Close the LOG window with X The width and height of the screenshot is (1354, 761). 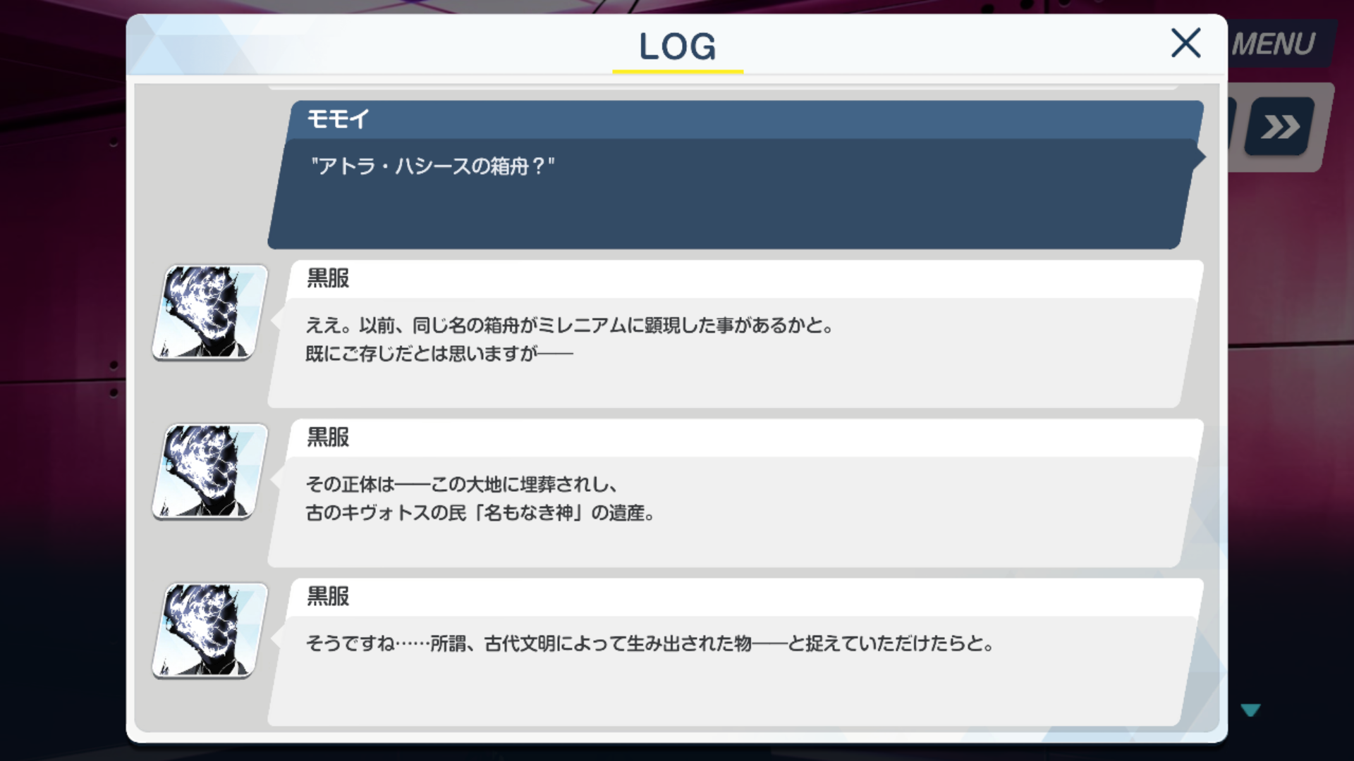coord(1185,44)
